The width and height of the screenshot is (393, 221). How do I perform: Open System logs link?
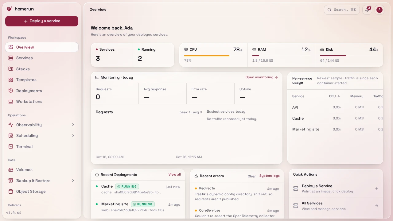[270, 176]
